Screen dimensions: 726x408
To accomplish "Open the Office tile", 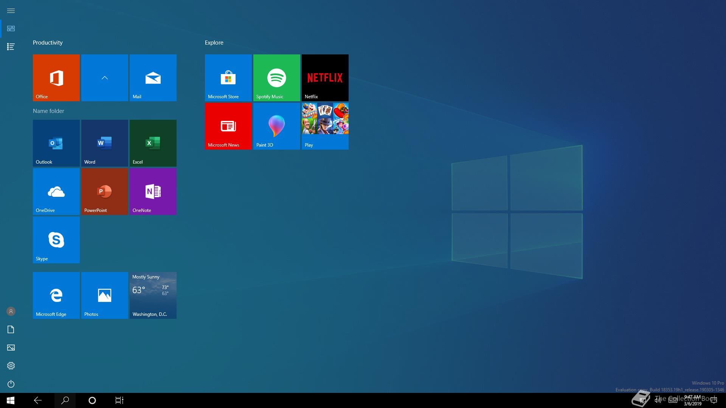I will tap(56, 78).
